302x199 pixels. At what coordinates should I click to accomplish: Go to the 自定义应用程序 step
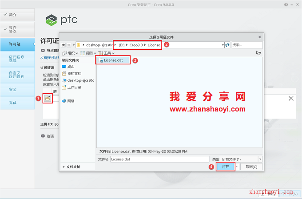[17, 75]
